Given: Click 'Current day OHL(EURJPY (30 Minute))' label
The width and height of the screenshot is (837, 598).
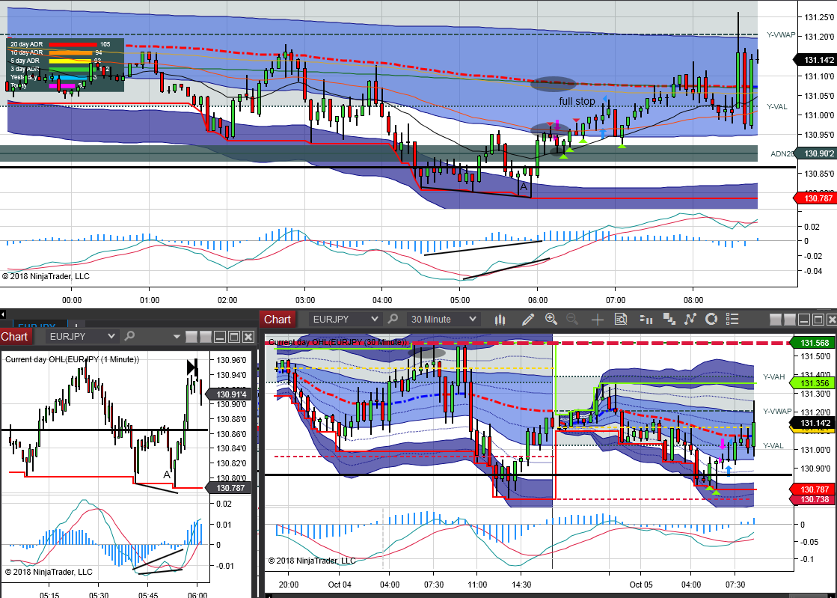Looking at the screenshot, I should click(x=337, y=342).
